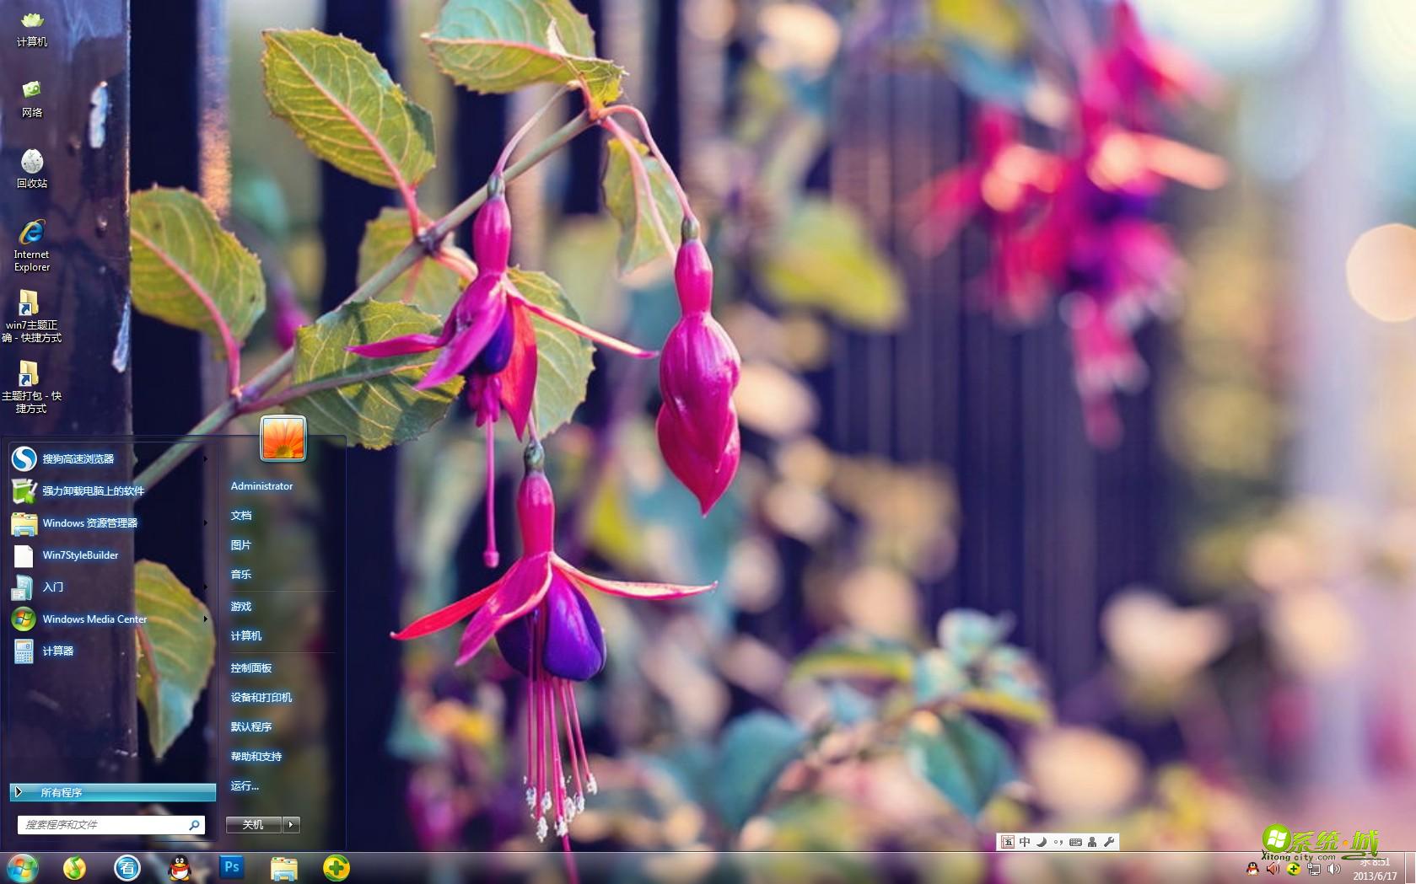Image resolution: width=1416 pixels, height=884 pixels.
Task: Open the 360 green plus taskbar icon
Action: click(336, 867)
